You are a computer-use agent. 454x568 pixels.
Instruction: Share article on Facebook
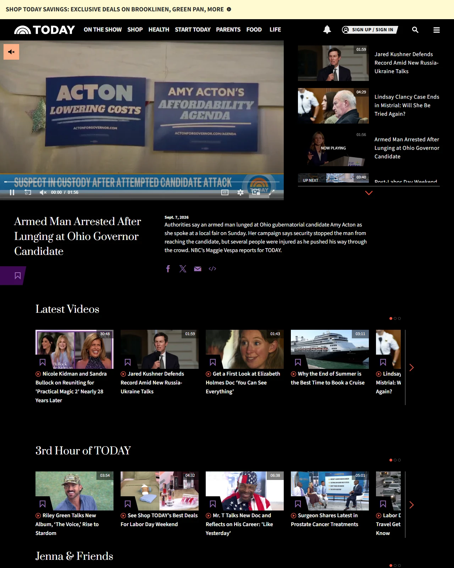pyautogui.click(x=168, y=269)
